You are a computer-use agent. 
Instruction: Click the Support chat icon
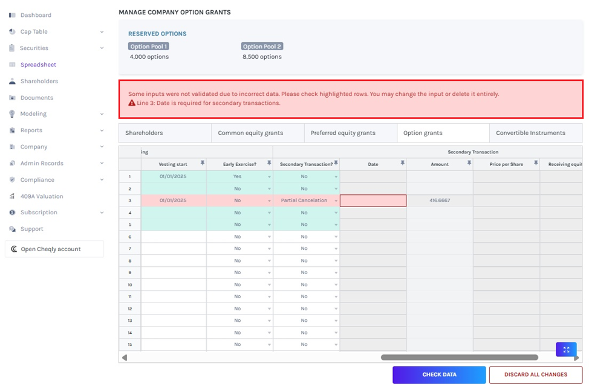(x=12, y=229)
